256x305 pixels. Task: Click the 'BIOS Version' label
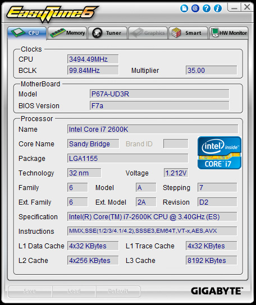[x=39, y=106]
